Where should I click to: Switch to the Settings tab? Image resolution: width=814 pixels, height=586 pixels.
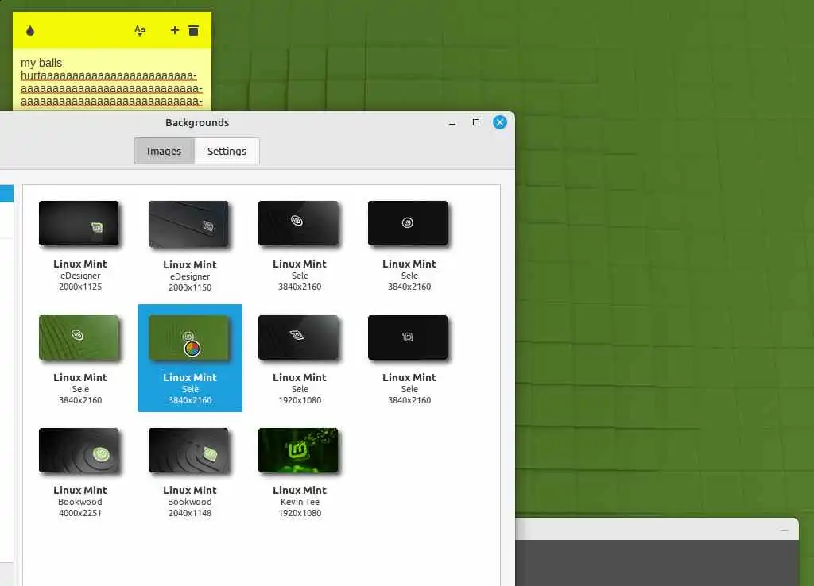point(227,151)
